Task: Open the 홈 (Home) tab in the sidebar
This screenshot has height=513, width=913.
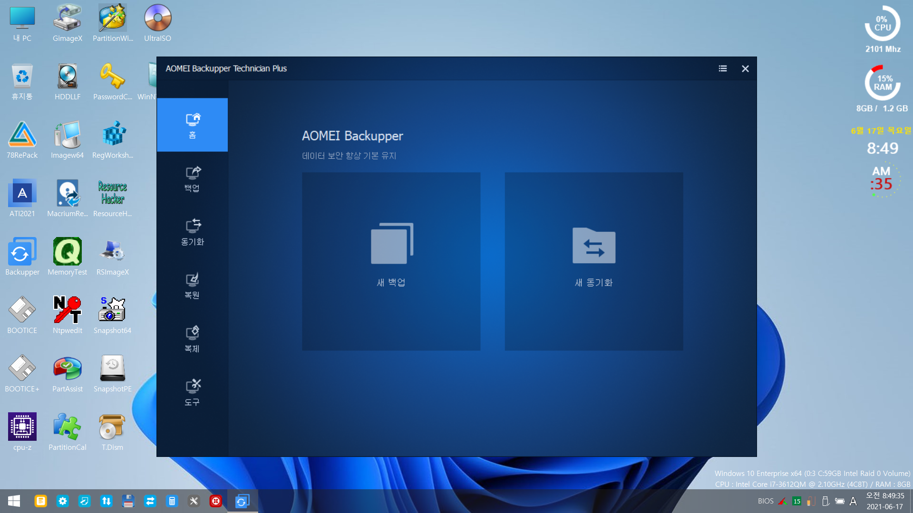Action: (x=192, y=125)
